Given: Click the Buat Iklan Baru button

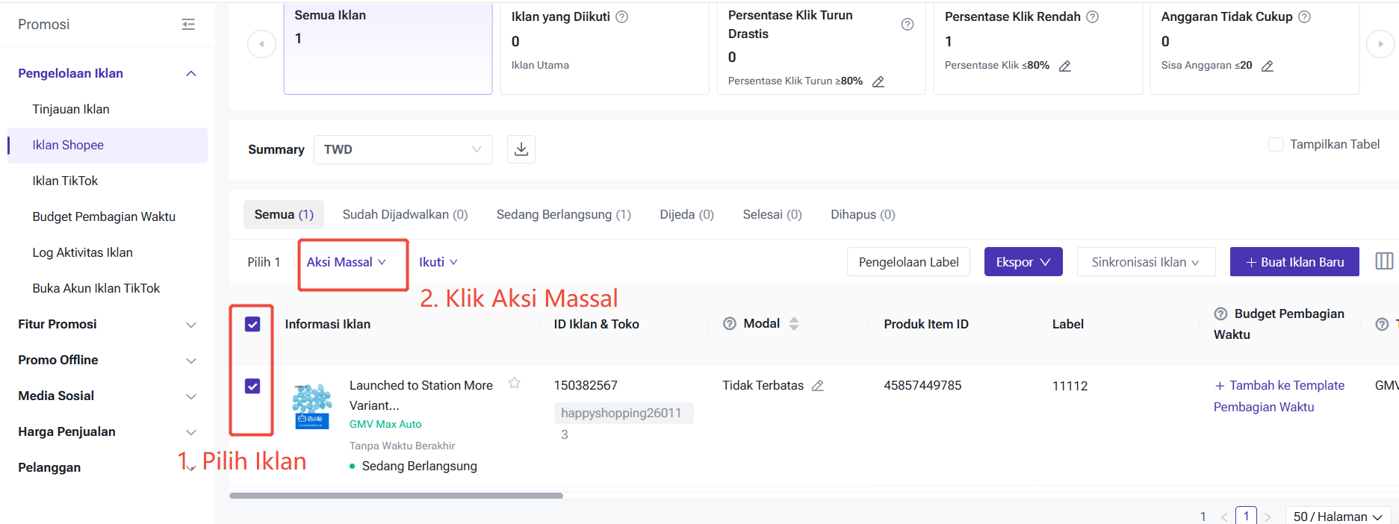Looking at the screenshot, I should click(1294, 262).
